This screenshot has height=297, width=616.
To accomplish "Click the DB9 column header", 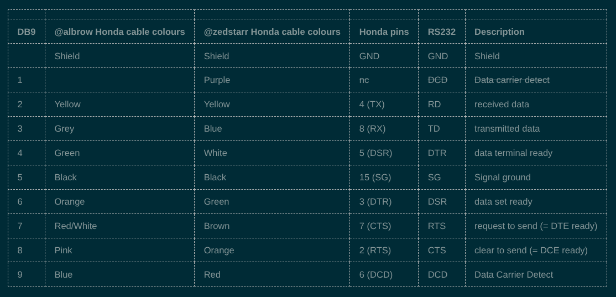I will tap(27, 32).
